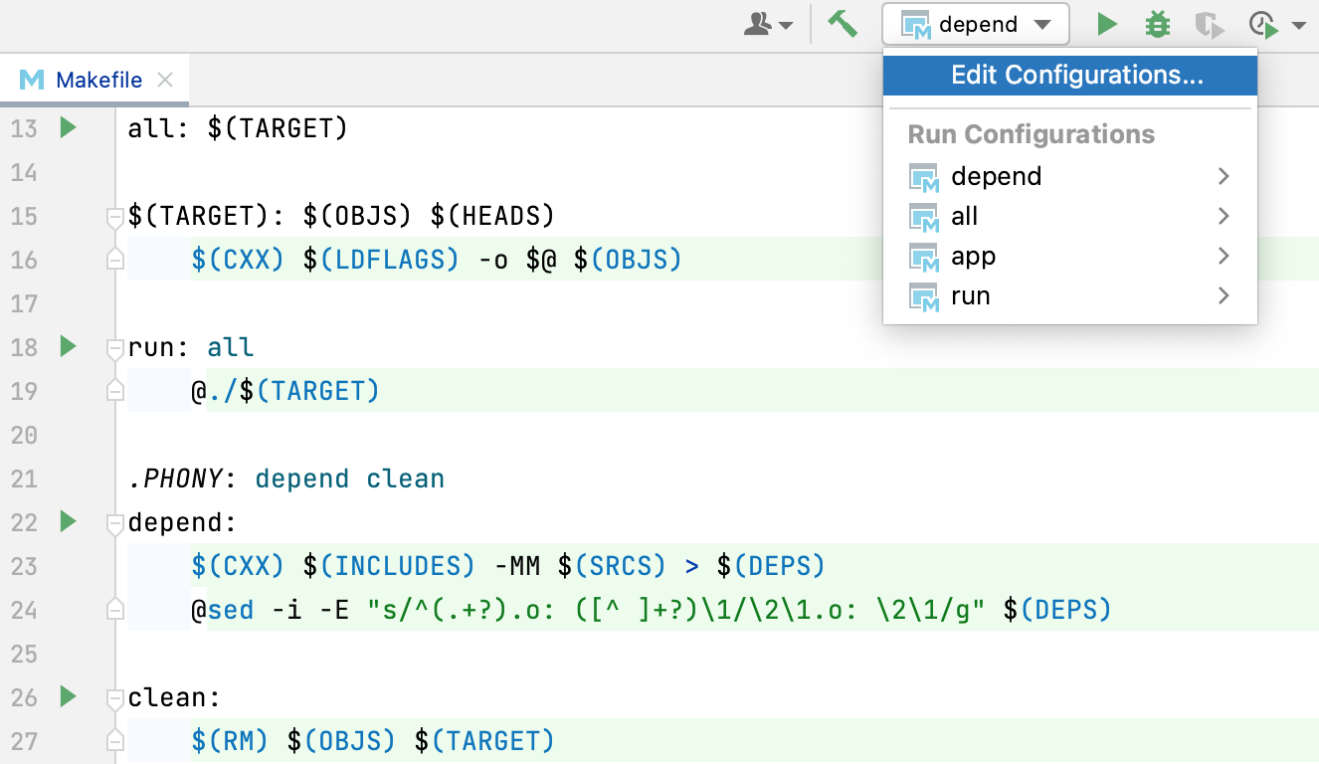1319x764 pixels.
Task: Click the run configuration icon in the list
Action: pos(923,296)
